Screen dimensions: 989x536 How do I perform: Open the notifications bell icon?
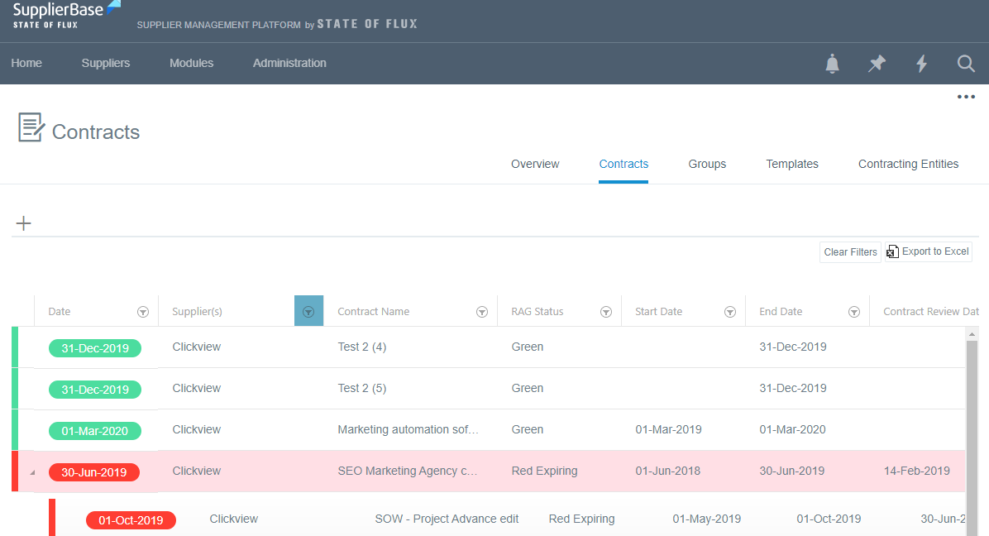point(832,64)
